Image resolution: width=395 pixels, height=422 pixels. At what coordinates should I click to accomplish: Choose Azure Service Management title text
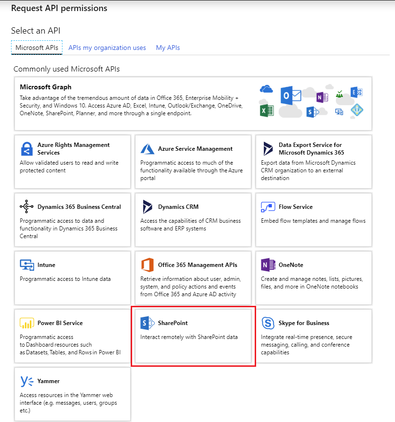195,149
